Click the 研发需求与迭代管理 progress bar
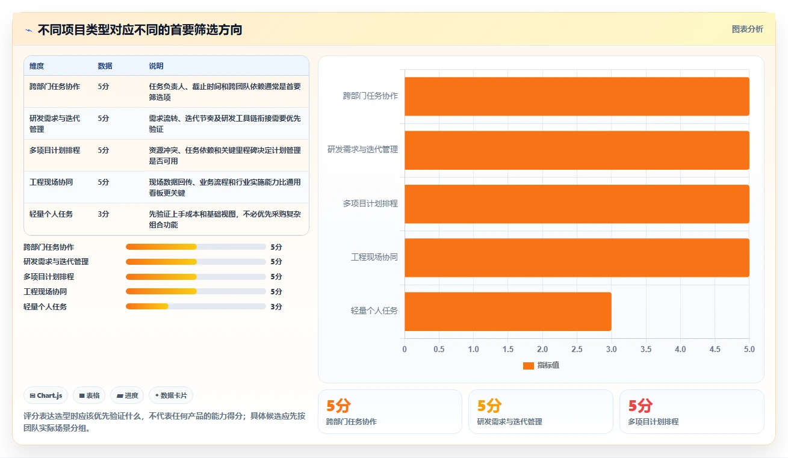This screenshot has width=788, height=458. pos(196,262)
